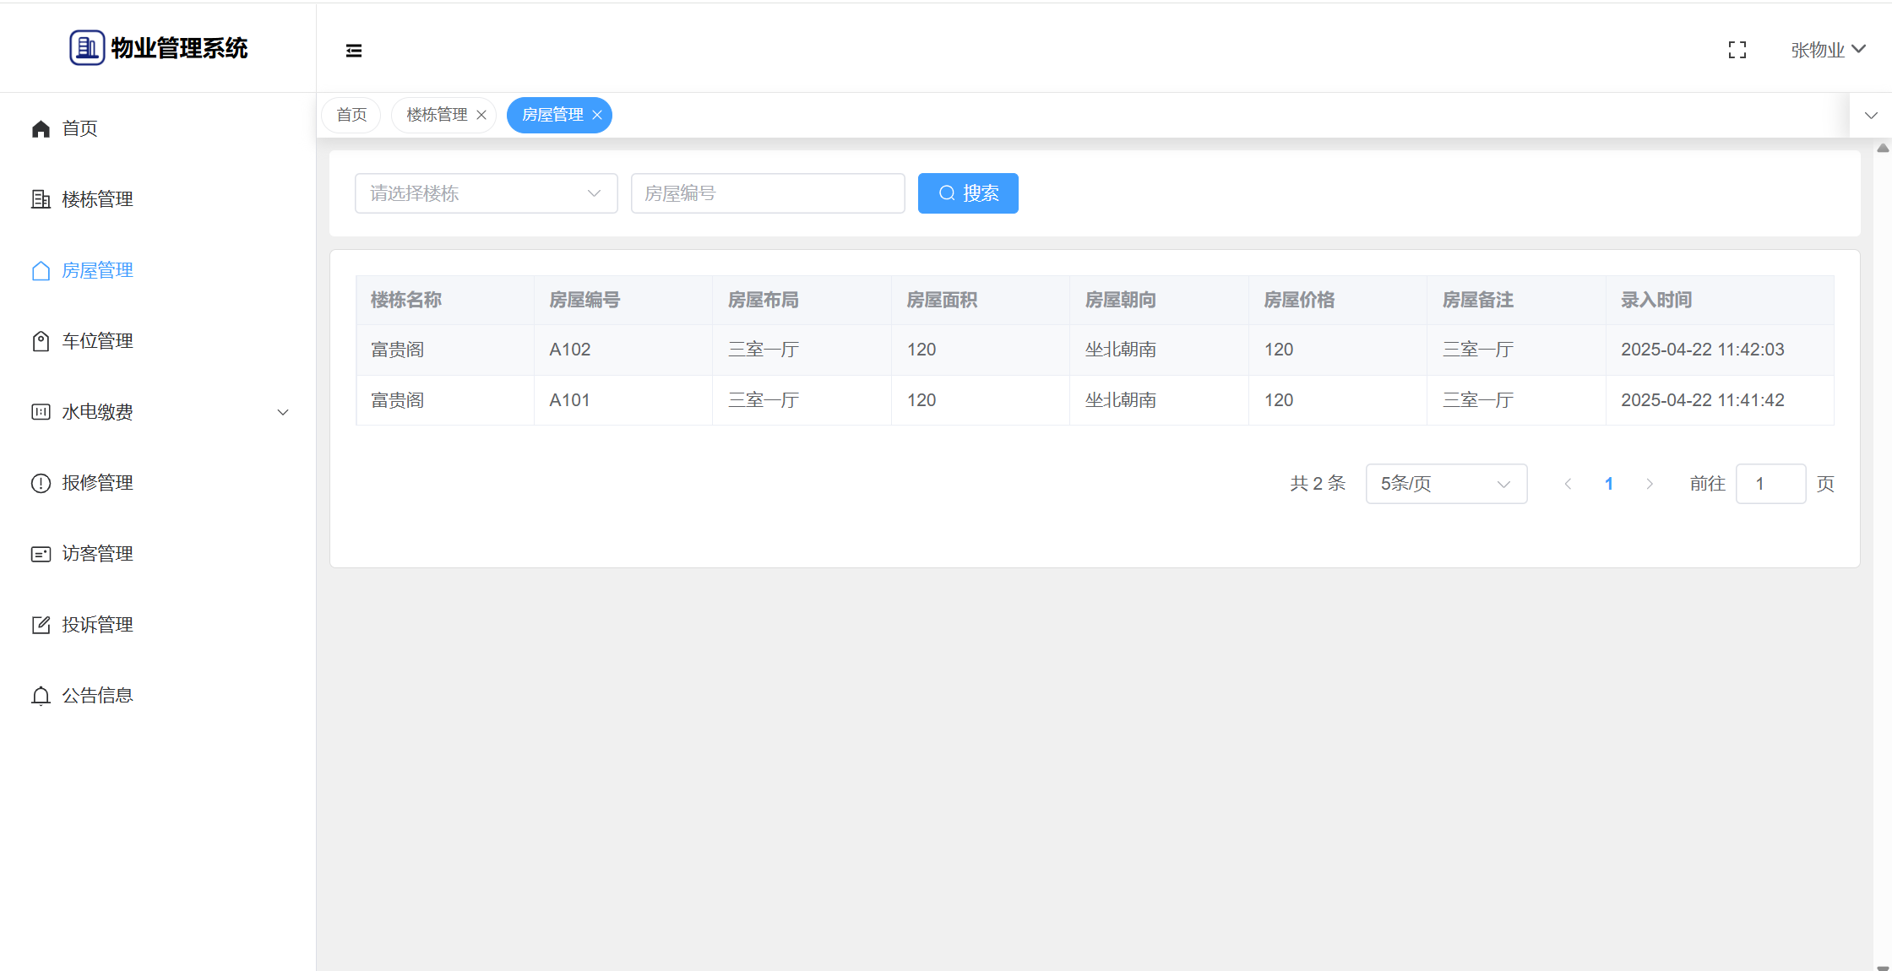Click the warning circle icon for 报修管理
The image size is (1892, 971).
click(x=41, y=483)
